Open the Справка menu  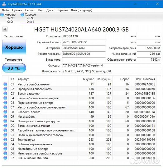click(x=62, y=10)
